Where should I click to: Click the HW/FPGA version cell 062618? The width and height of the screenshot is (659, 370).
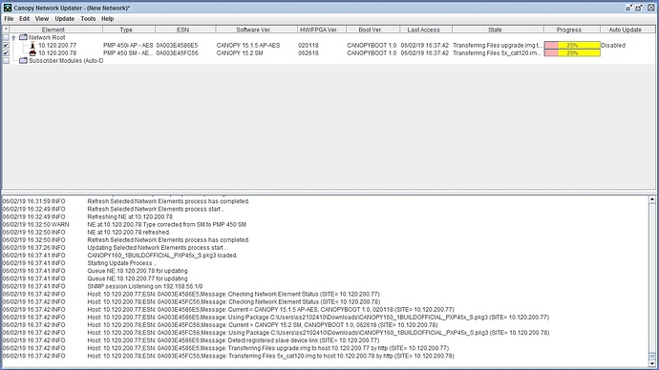click(308, 52)
